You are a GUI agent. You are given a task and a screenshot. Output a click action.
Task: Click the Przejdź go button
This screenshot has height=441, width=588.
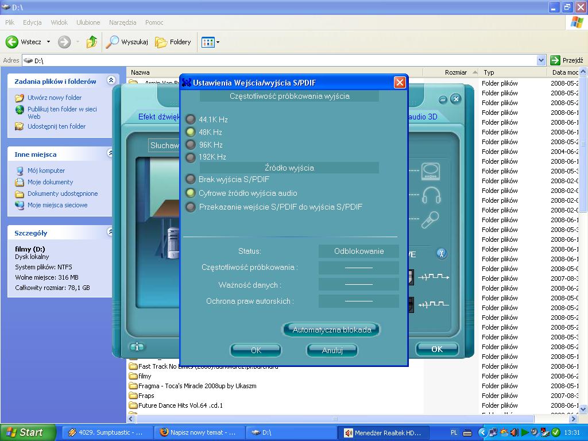pyautogui.click(x=567, y=60)
